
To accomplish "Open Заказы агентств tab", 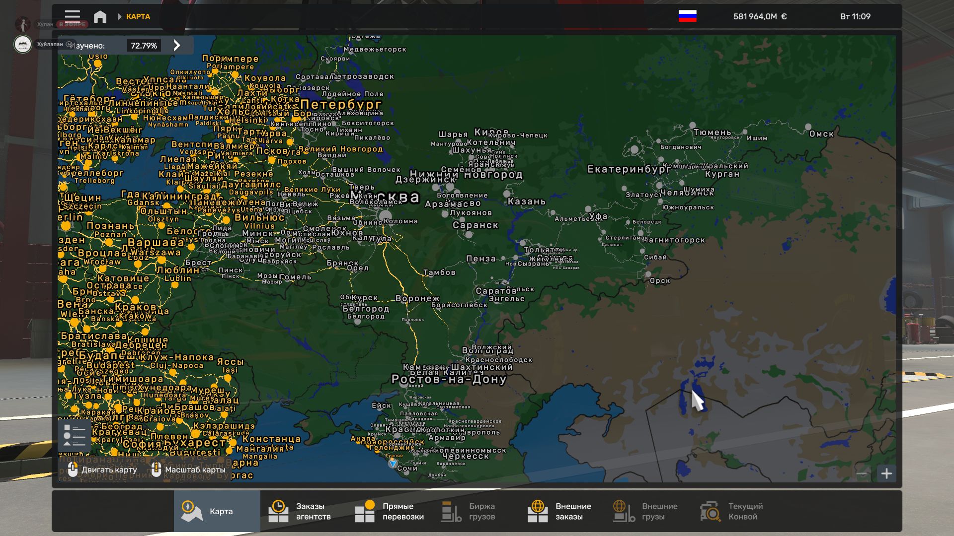I will (x=303, y=511).
